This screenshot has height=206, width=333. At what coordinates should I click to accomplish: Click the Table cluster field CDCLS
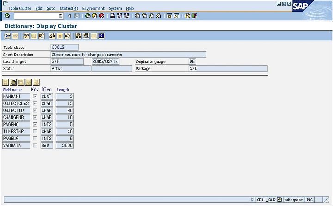[65, 47]
